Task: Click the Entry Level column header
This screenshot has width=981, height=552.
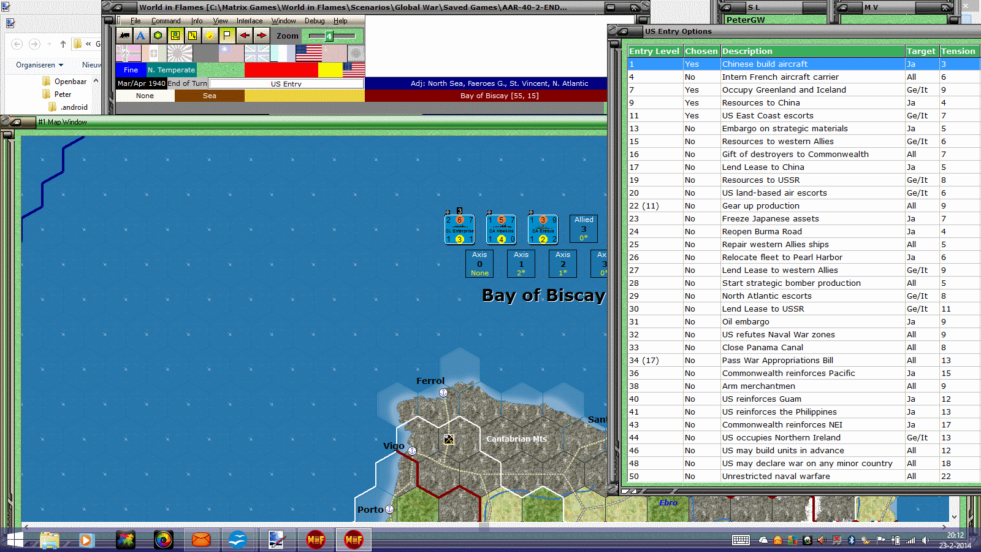Action: click(x=655, y=52)
